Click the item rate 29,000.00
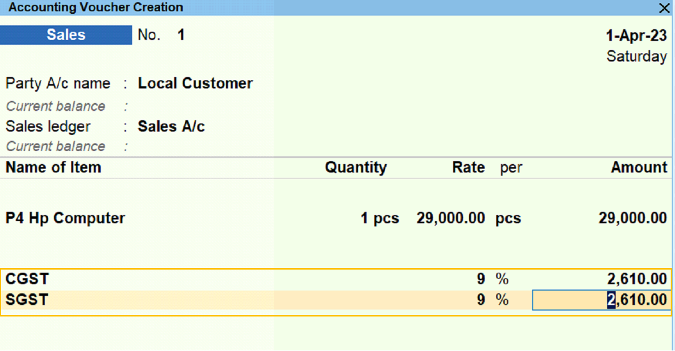675x351 pixels. point(450,218)
